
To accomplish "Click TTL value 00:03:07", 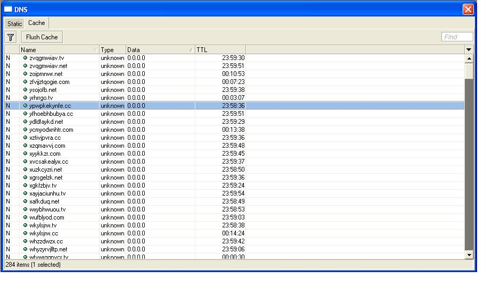I will 233,98.
